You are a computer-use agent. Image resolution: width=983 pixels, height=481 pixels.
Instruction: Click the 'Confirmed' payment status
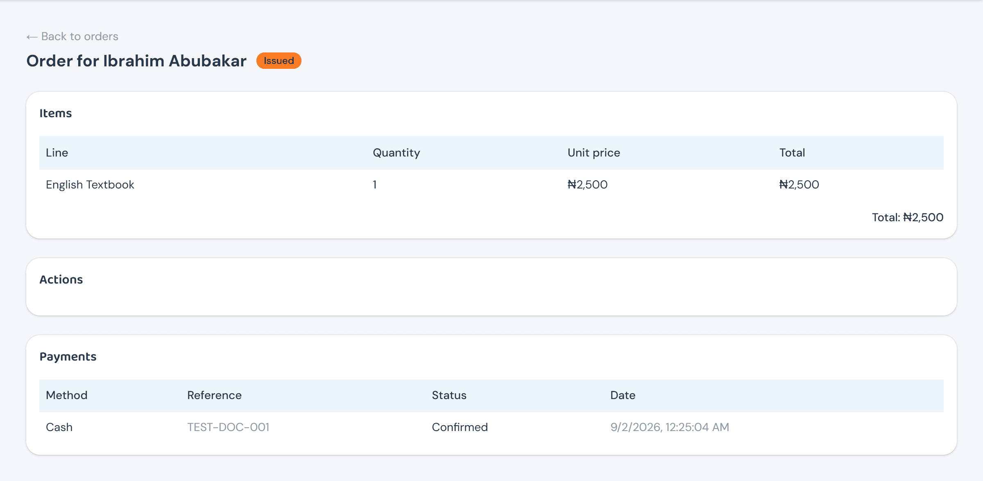[460, 427]
